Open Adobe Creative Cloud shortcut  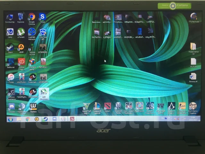[x=21, y=64]
